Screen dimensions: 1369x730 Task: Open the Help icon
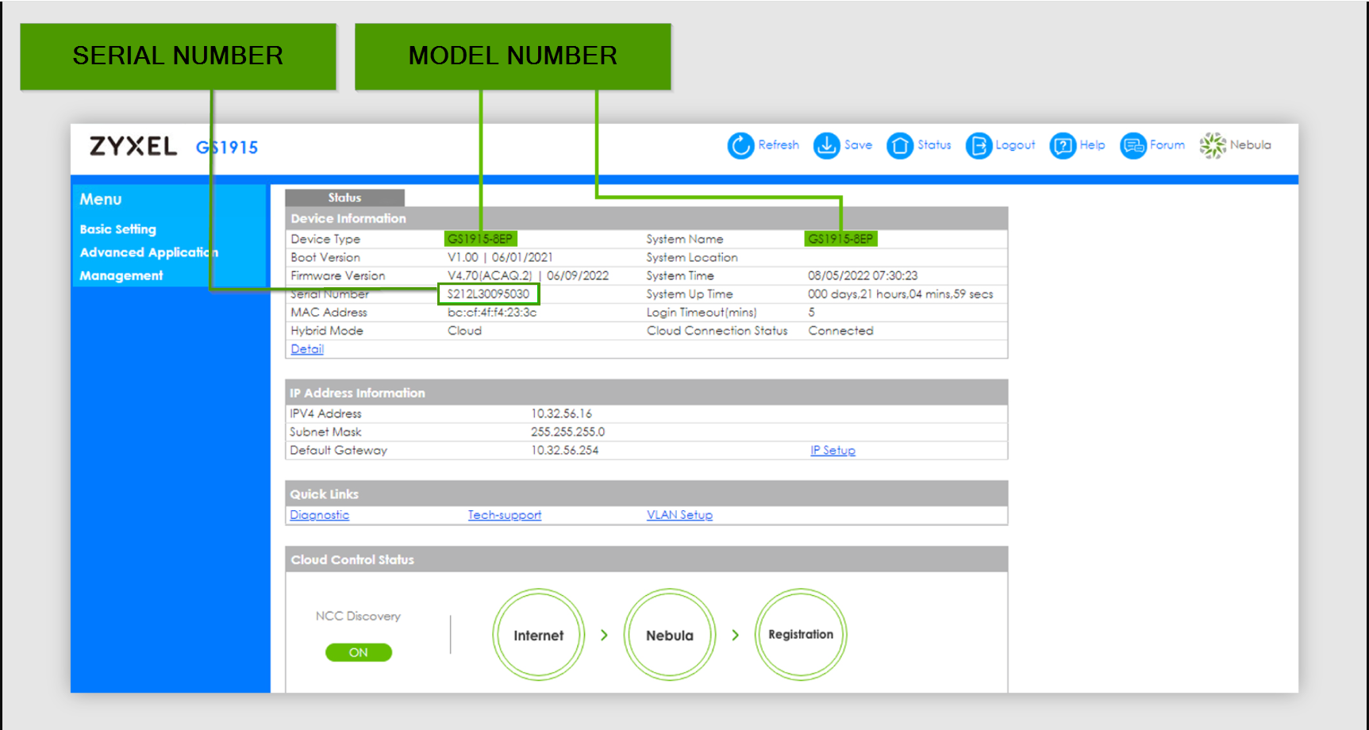click(x=1063, y=145)
